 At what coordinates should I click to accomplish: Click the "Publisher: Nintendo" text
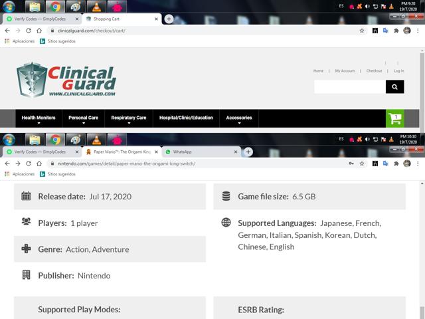tap(74, 276)
